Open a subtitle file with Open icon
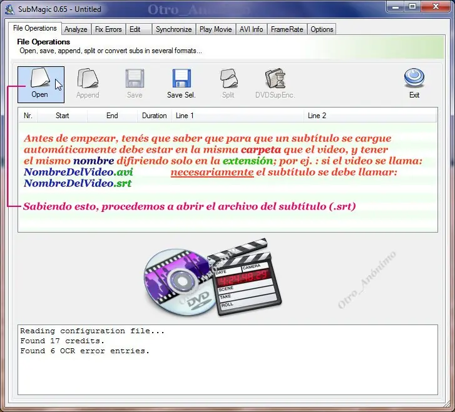Screen dimensions: 455x412 (40, 78)
